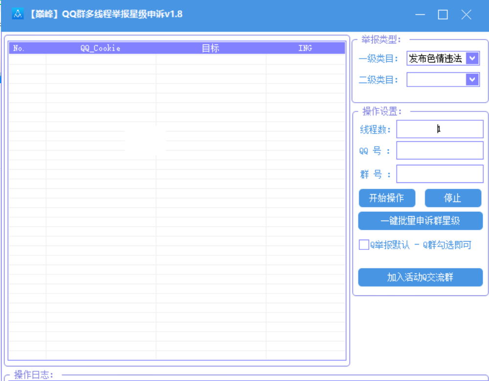Sort by the No. column header

pos(20,48)
